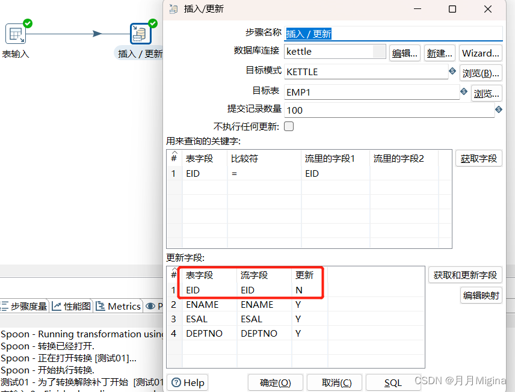Select the 表输入 step icon on canvas
The image size is (515, 392).
click(14, 34)
